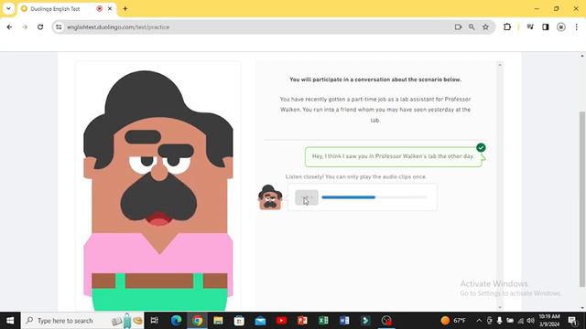The height and width of the screenshot is (329, 586).
Task: Go forward in browser history
Action: point(25,27)
